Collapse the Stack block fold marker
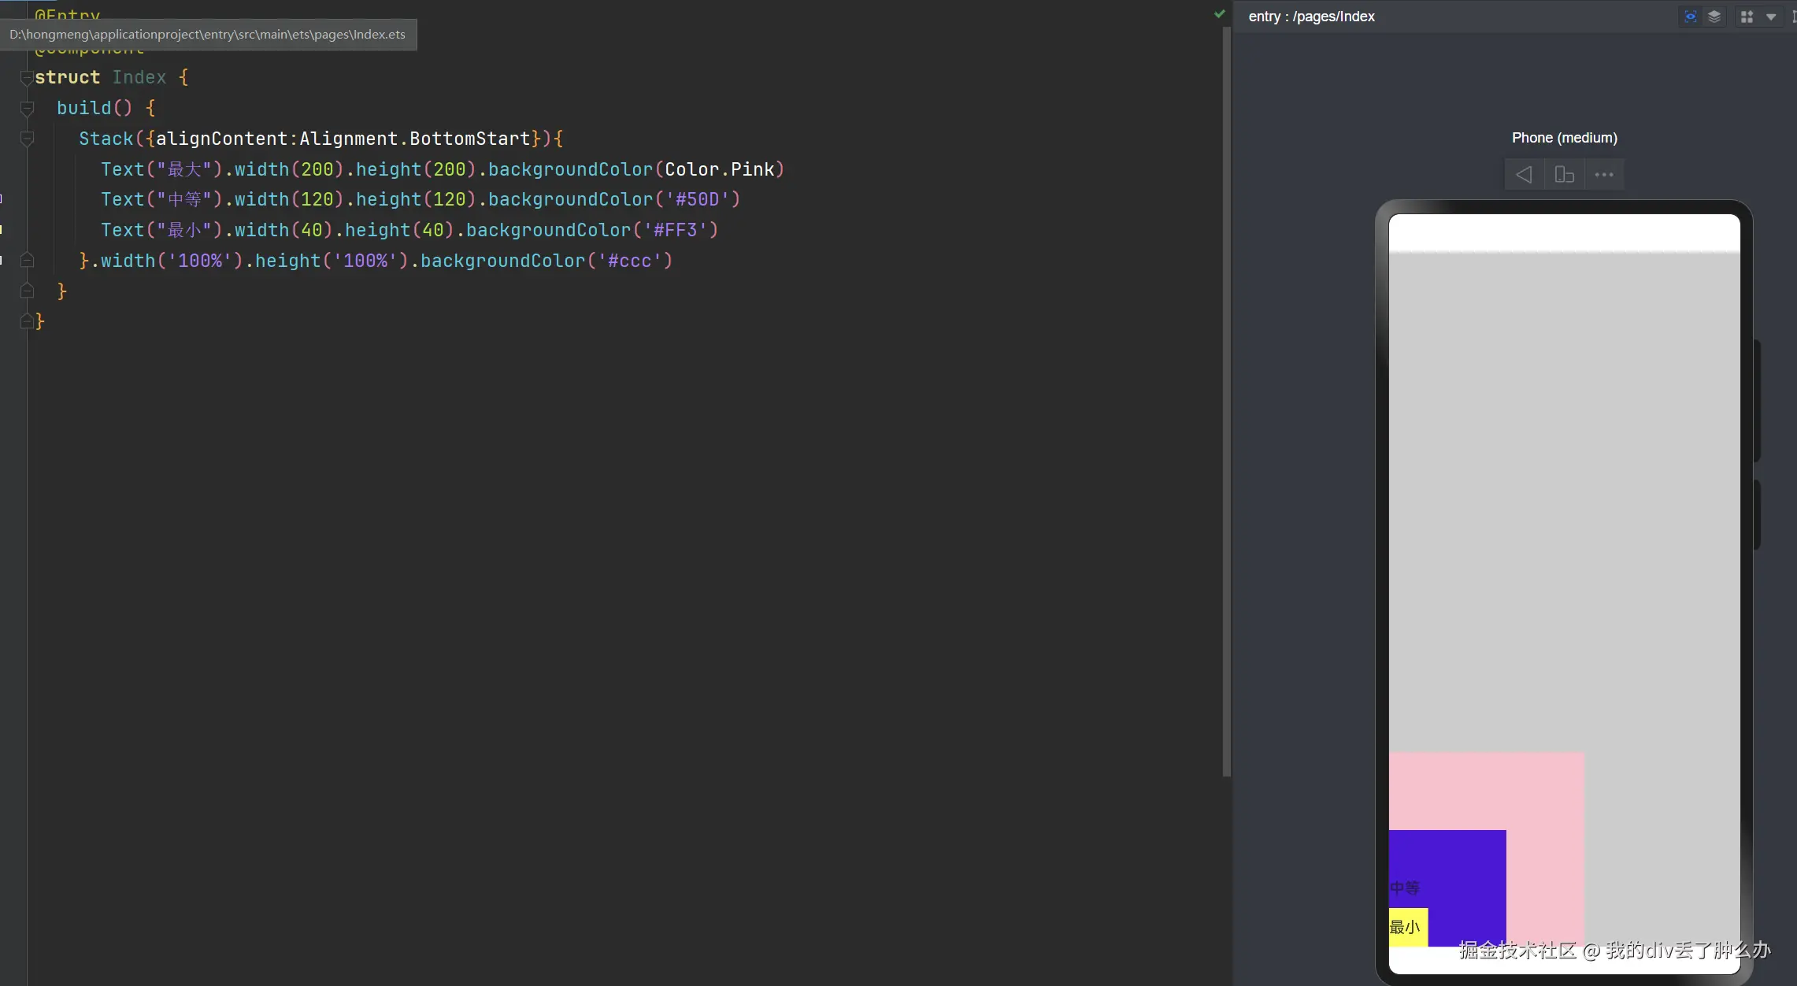1797x986 pixels. 27,139
